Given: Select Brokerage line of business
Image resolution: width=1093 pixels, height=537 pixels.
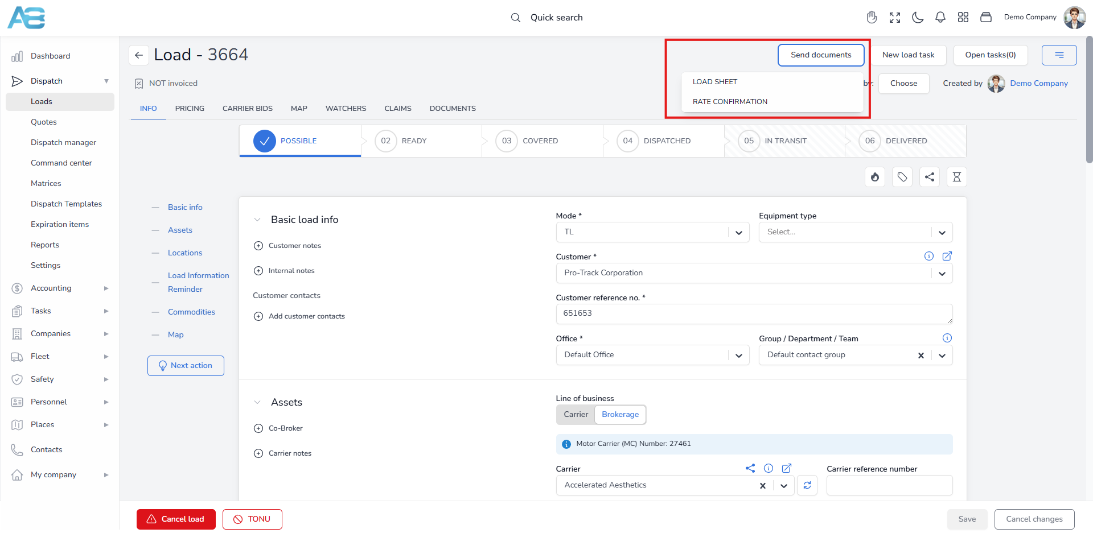Looking at the screenshot, I should click(621, 415).
